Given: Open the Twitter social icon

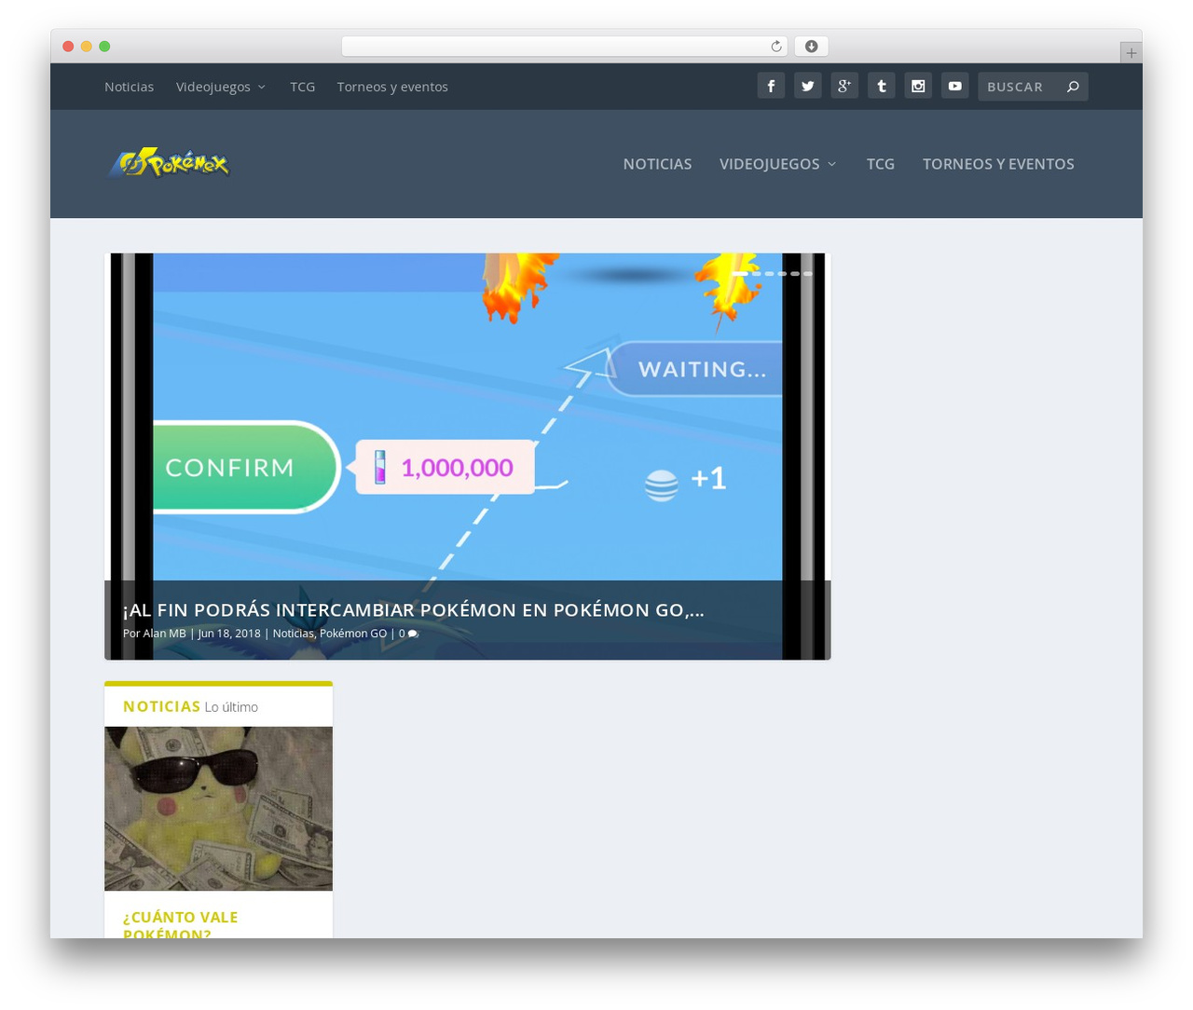Looking at the screenshot, I should coord(807,86).
